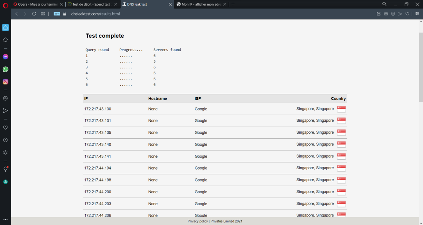Screen dimensions: 423x225
Task: Select IP address 172.217.44.194
Action: [98, 168]
